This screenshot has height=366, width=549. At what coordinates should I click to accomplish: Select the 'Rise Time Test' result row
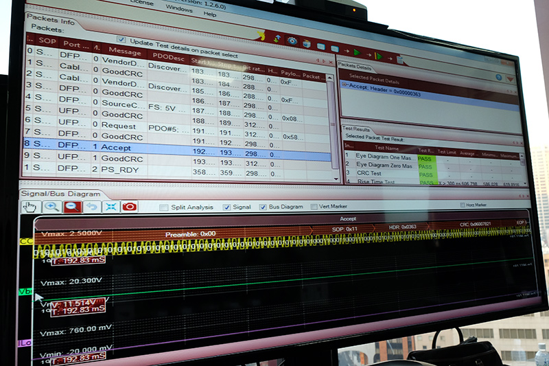tap(434, 182)
